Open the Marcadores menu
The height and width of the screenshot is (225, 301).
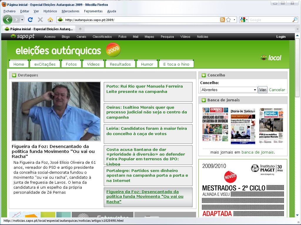coord(71,11)
